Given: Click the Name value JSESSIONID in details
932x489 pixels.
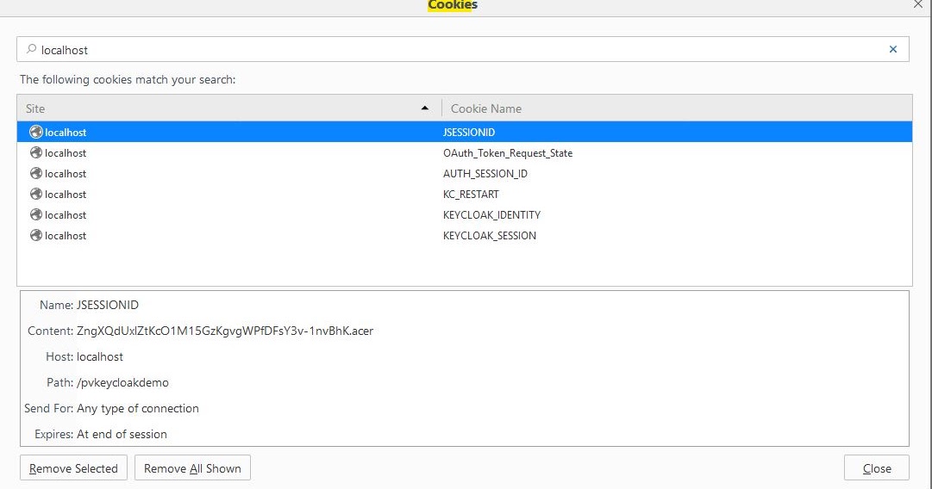Looking at the screenshot, I should pos(108,305).
